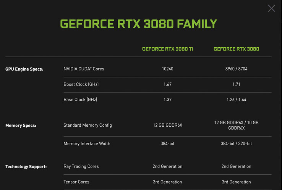
Task: Click the GeForce RTX 3080 Ti column header
Action: point(167,49)
